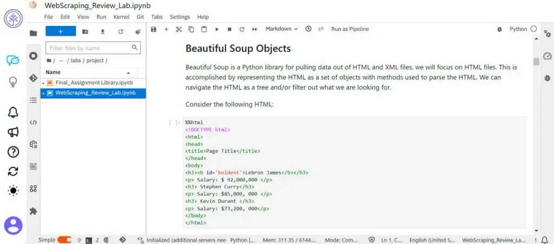Click the root folder breadcrumb icon
The height and width of the screenshot is (244, 554).
(49, 60)
